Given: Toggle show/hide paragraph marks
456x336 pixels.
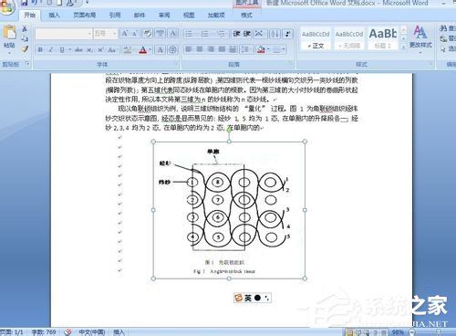Looking at the screenshot, I should tap(287, 34).
